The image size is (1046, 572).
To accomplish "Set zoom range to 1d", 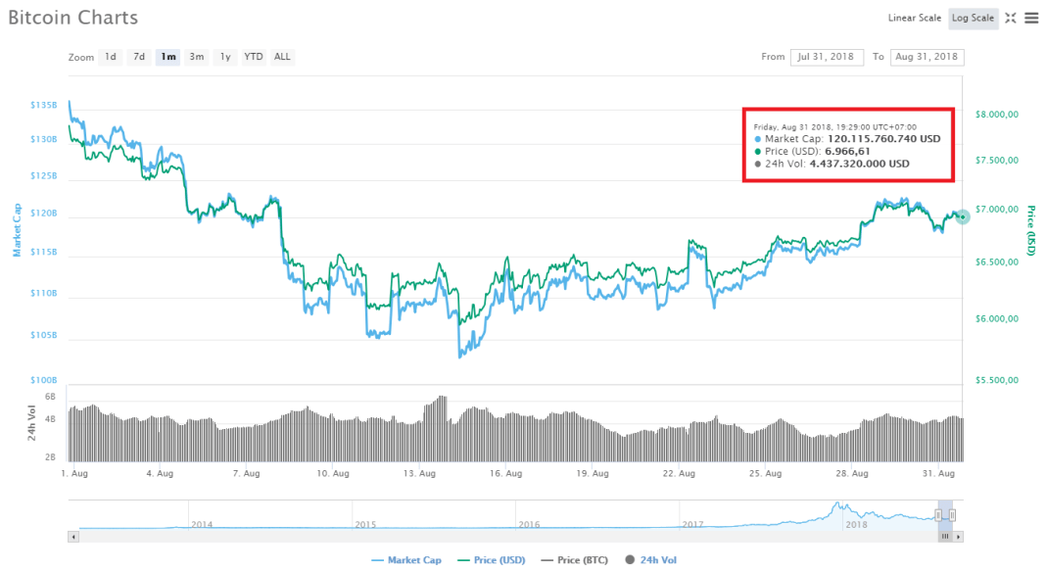I will pos(110,57).
